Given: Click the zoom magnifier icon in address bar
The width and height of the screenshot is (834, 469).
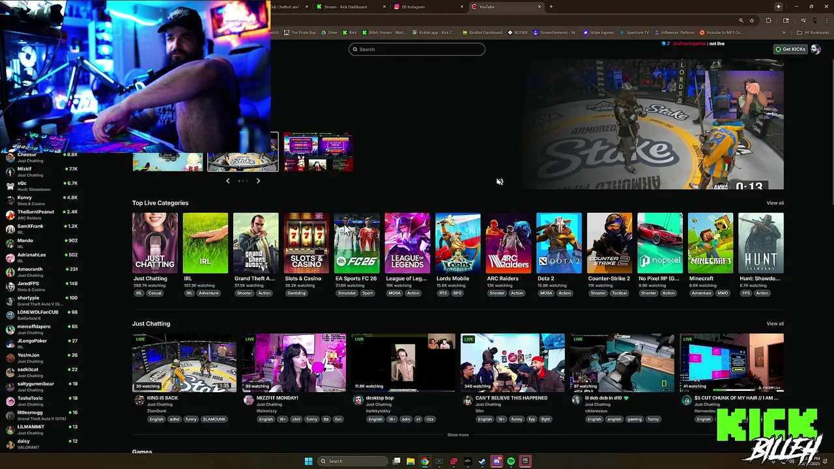Looking at the screenshot, I should coord(741,20).
